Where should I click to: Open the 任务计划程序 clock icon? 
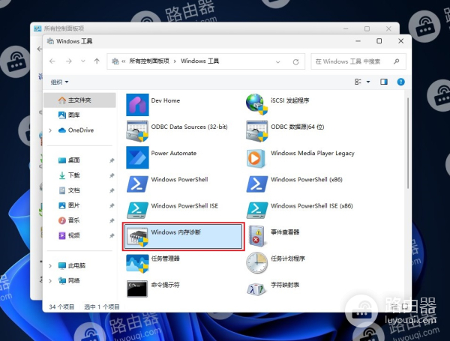pyautogui.click(x=256, y=263)
